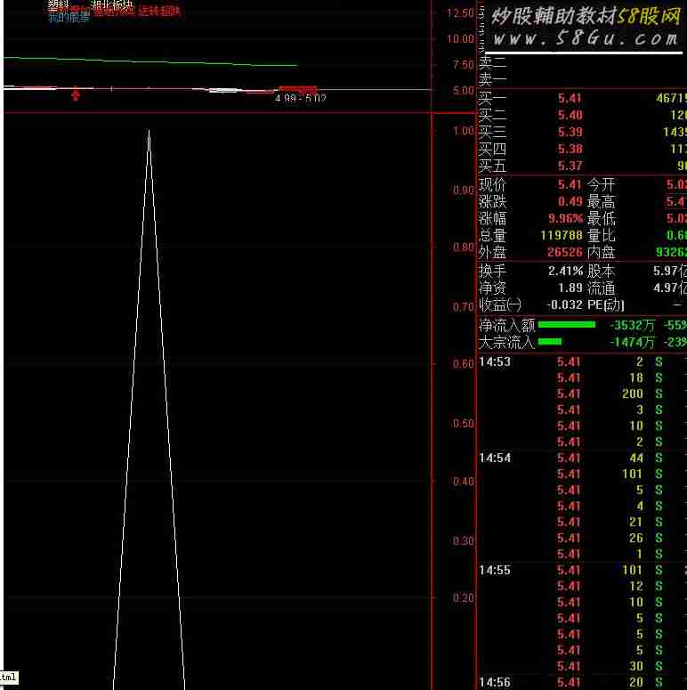687x690 pixels.
Task: Click the 内盘 label
Action: [x=601, y=252]
